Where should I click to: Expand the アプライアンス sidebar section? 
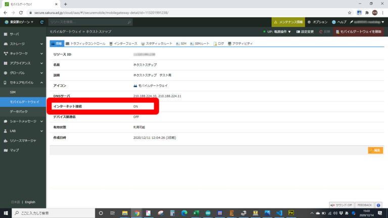coord(23,63)
